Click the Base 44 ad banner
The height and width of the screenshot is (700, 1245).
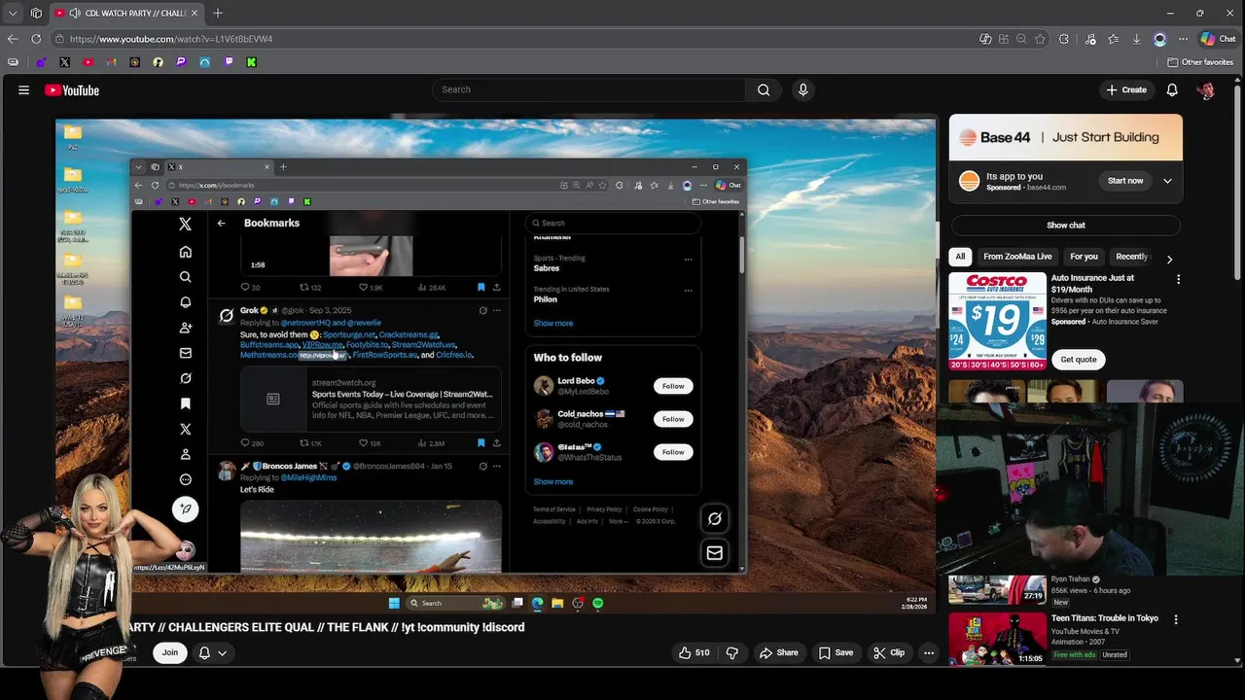click(x=1066, y=138)
